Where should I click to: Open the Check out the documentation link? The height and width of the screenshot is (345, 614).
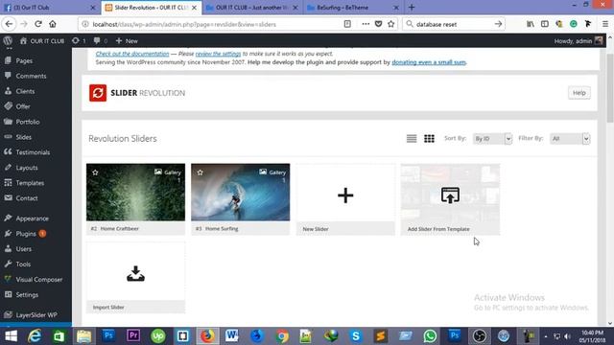(132, 54)
